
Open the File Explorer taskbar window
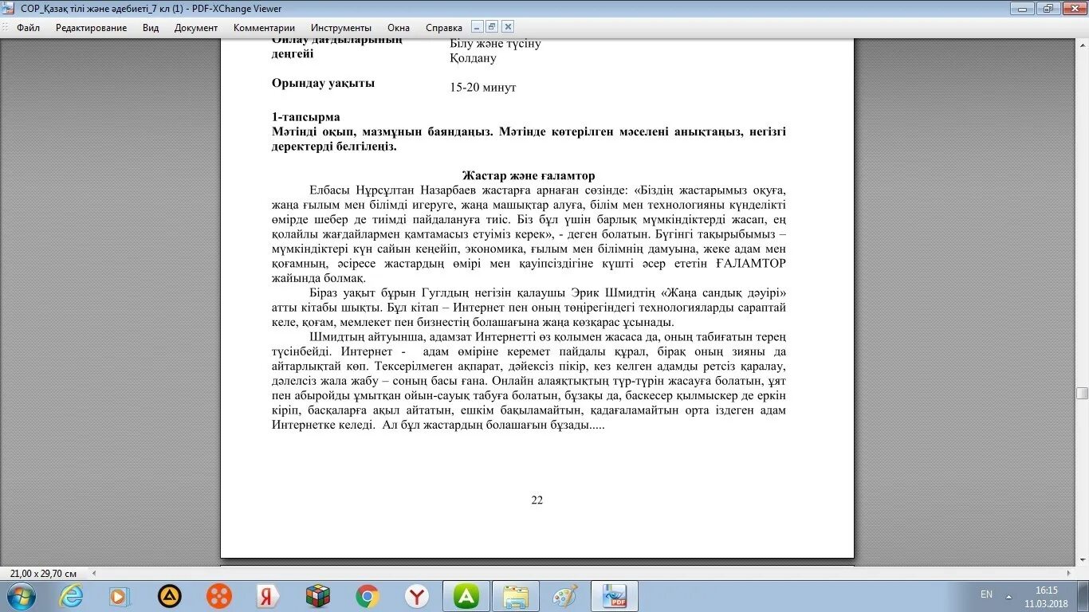point(516,596)
